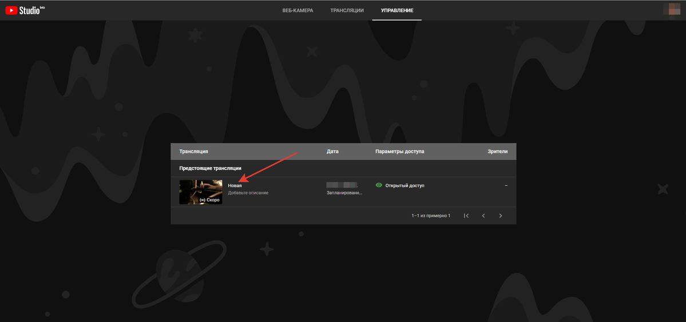Viewport: 686px width, 322px height.
Task: Click 'Добавьте описание' to add a description
Action: click(x=248, y=193)
